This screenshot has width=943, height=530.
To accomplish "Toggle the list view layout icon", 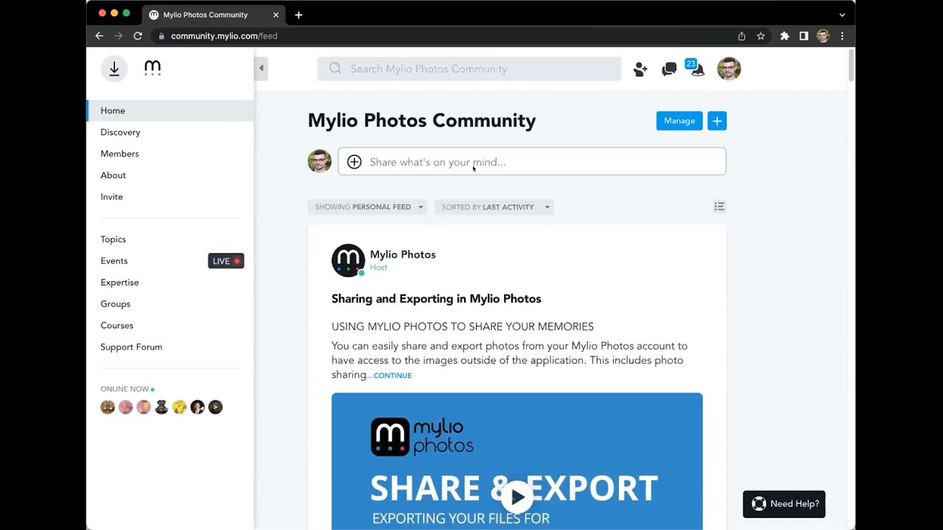I will [x=719, y=207].
